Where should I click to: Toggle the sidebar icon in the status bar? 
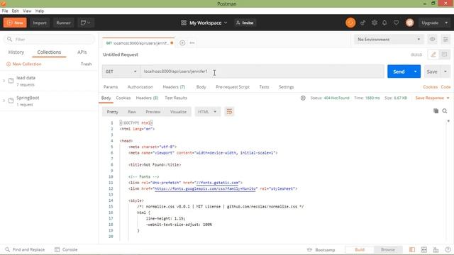(x=412, y=250)
